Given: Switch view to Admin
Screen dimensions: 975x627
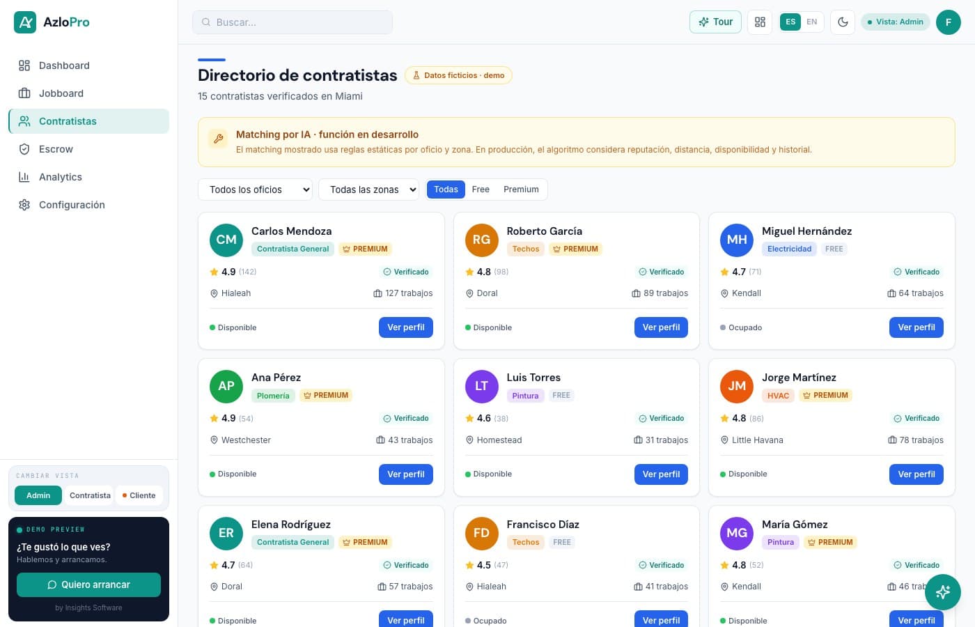Looking at the screenshot, I should point(38,495).
